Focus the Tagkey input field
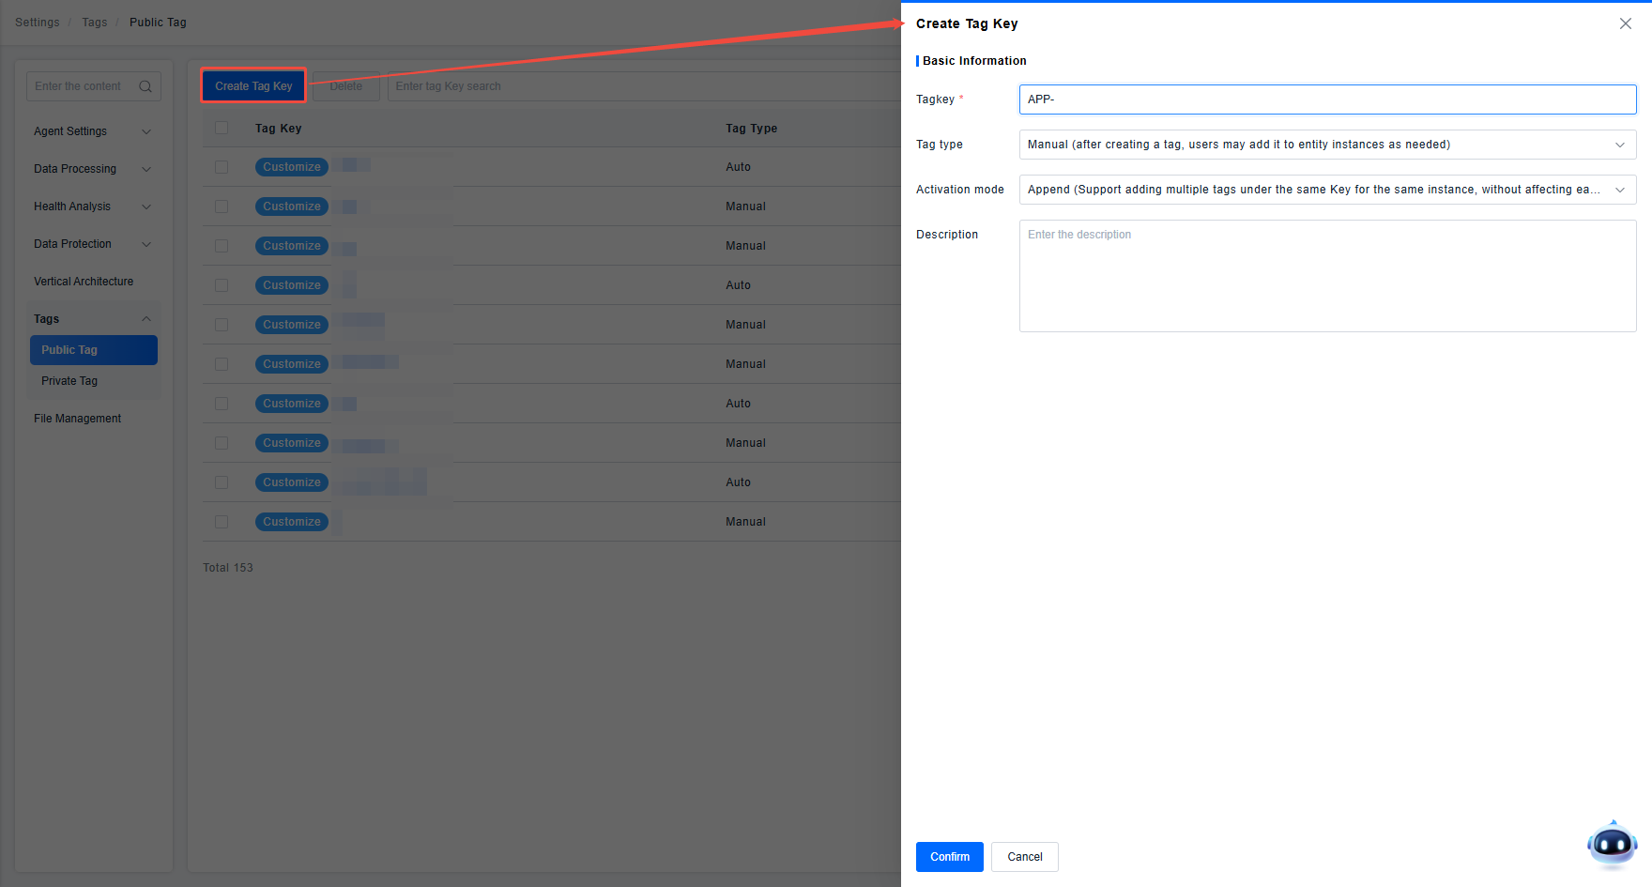 tap(1326, 99)
